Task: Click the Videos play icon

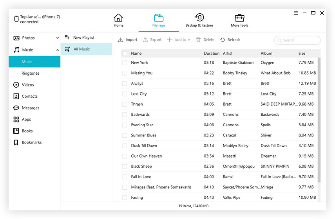Action: click(x=16, y=84)
